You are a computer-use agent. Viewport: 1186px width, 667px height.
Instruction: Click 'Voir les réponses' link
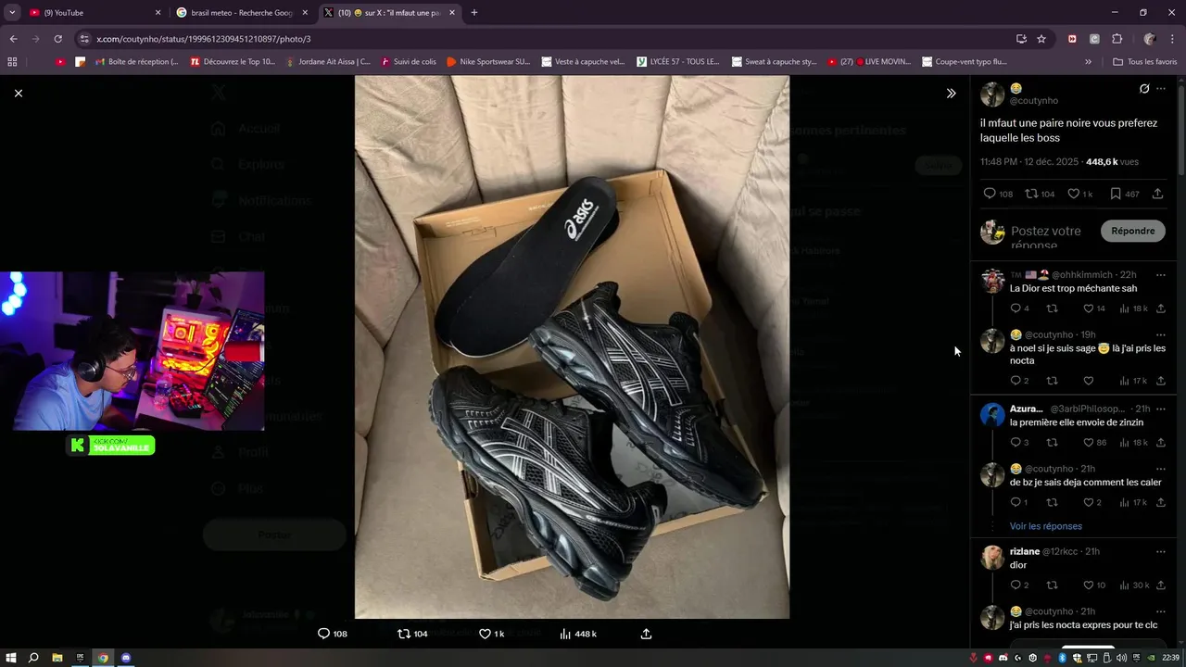(1045, 526)
